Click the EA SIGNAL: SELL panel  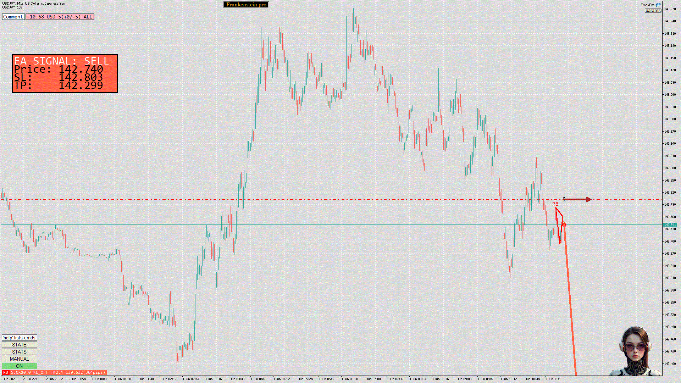65,74
